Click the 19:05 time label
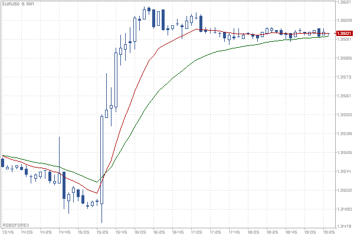 (310, 232)
